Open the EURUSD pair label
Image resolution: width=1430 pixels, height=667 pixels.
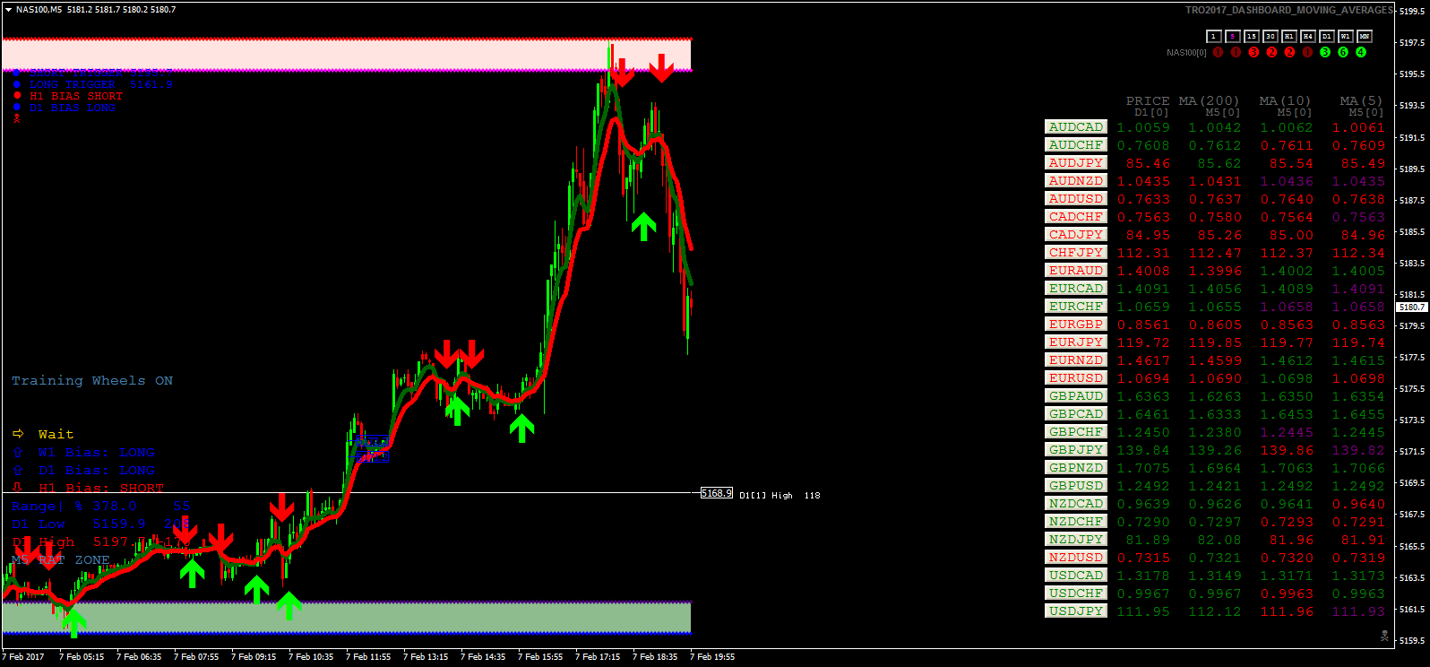click(1076, 377)
